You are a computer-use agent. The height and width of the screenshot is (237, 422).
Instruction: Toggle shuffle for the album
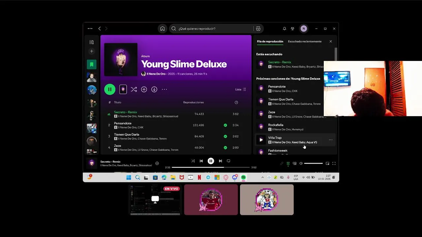coord(134,89)
